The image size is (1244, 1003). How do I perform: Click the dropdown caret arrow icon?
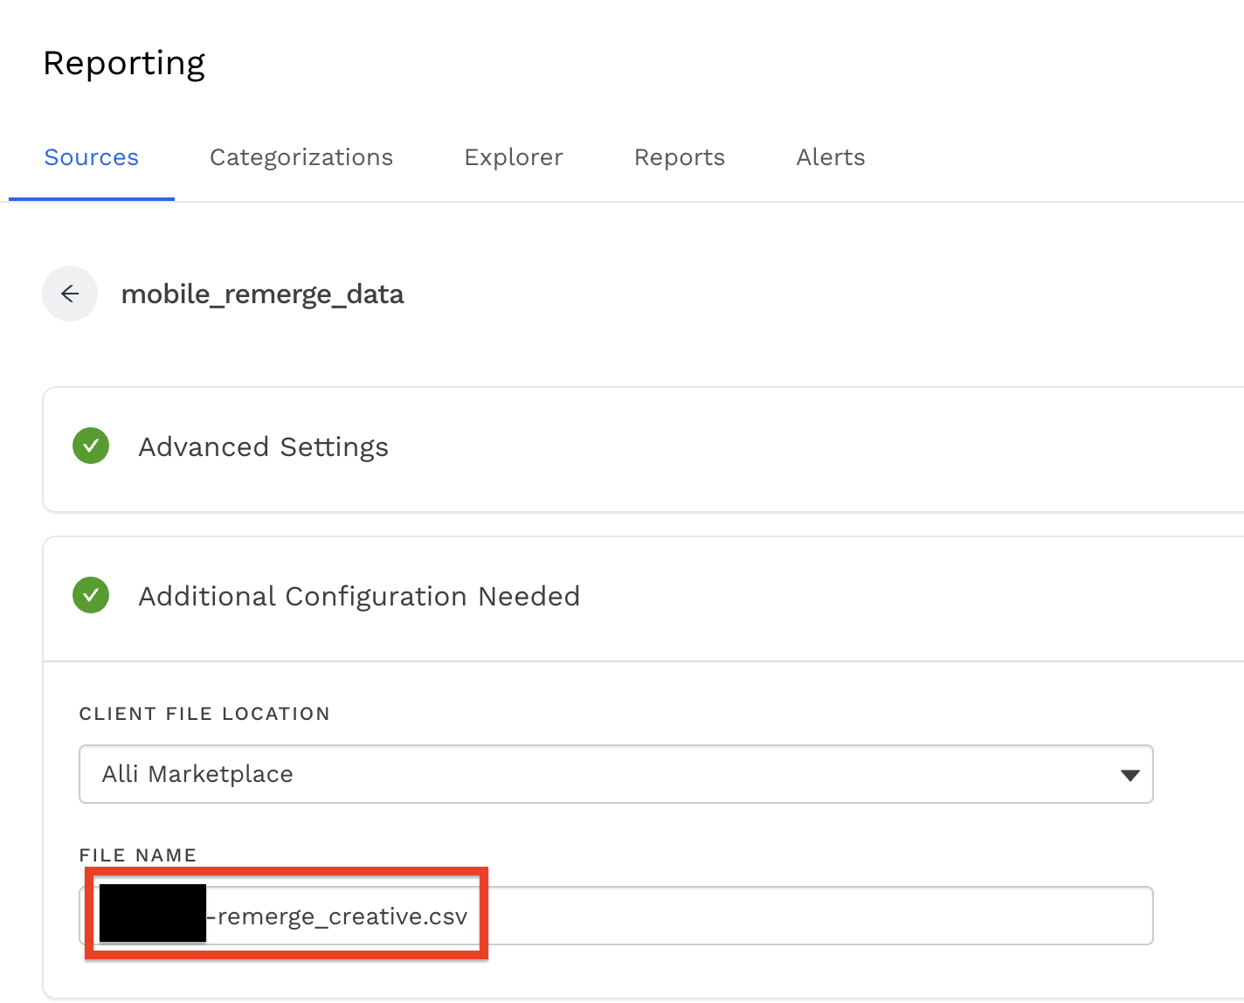[x=1130, y=775]
